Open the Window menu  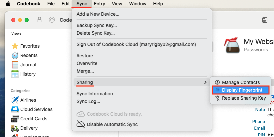[x=138, y=4]
